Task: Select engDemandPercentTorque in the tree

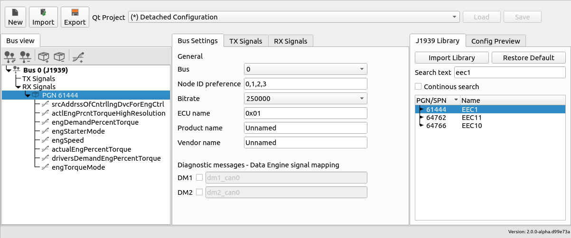Action: (x=95, y=122)
